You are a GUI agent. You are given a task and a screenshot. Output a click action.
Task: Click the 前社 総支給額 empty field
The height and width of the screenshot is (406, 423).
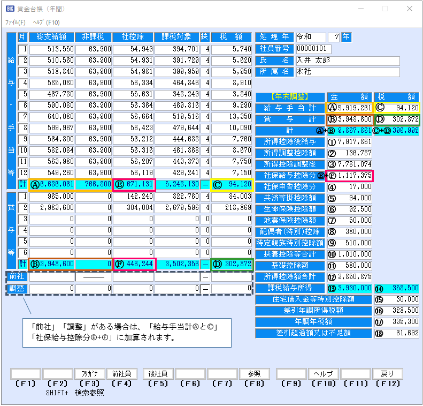[x=51, y=277]
